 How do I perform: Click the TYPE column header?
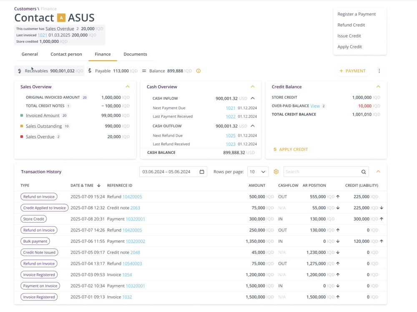[x=25, y=186]
